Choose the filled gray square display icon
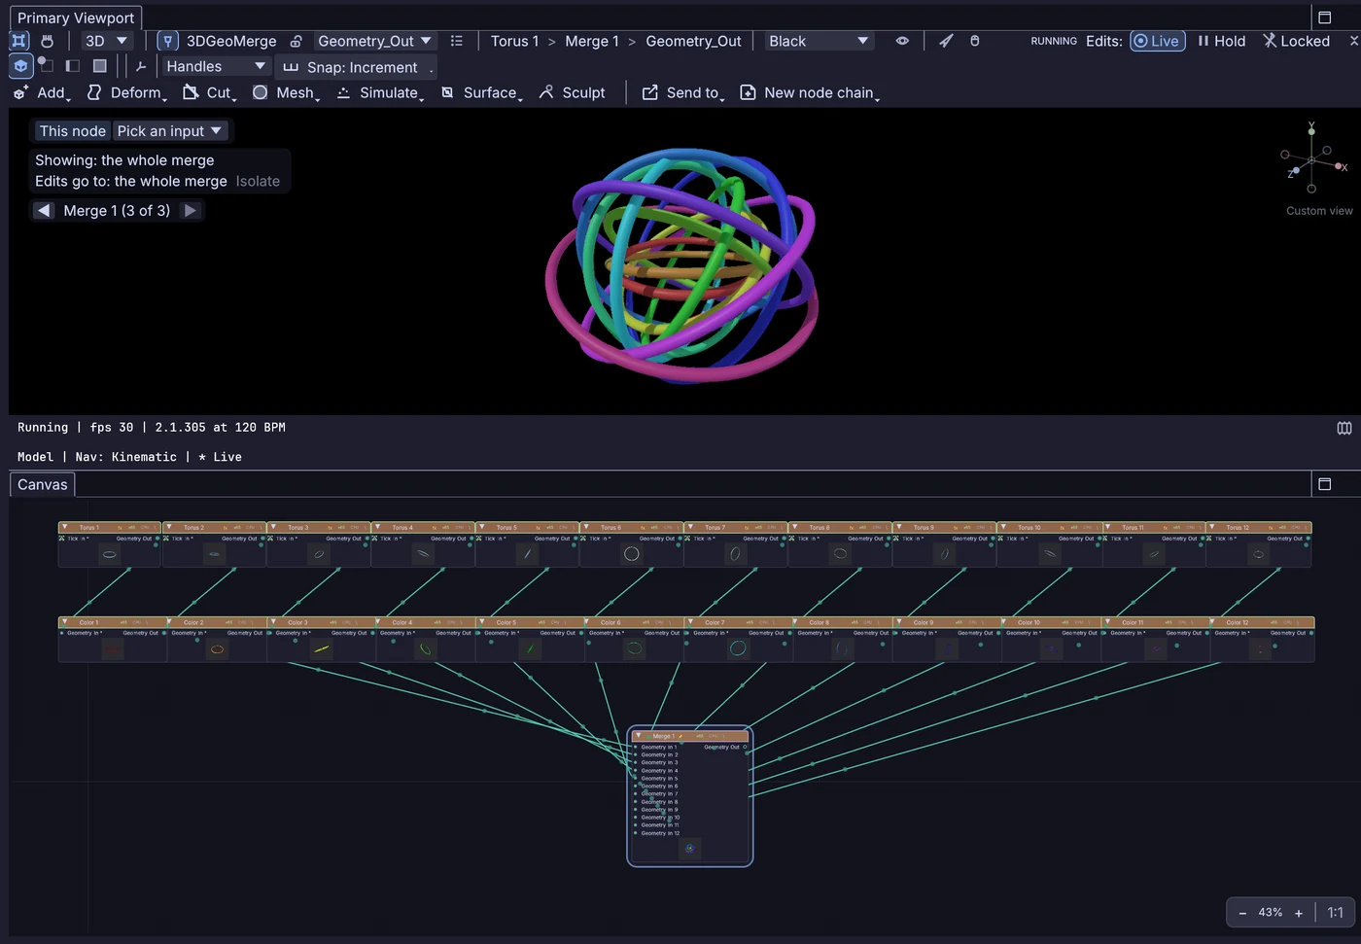Viewport: 1361px width, 944px height. tap(99, 66)
